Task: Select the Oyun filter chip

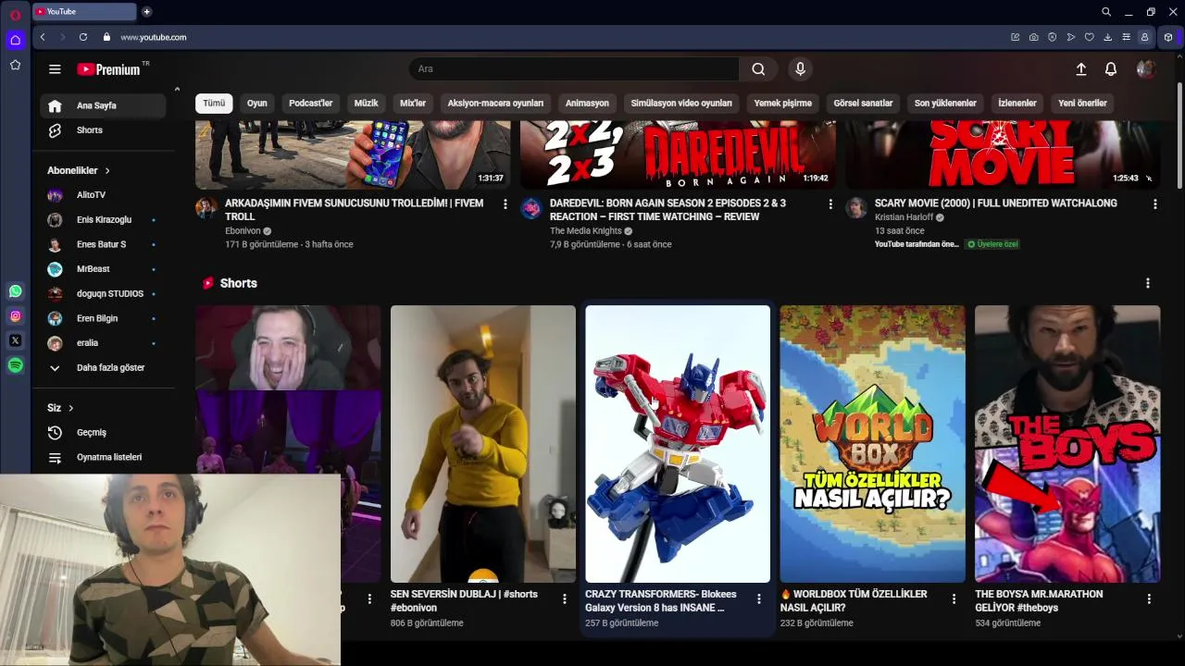Action: 257,103
